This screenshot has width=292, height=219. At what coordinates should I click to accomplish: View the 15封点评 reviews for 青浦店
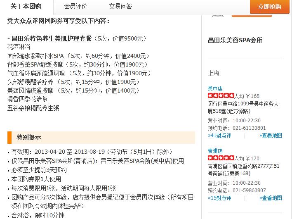[x=219, y=198]
